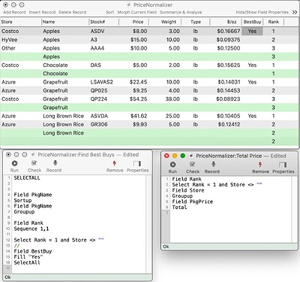The image size is (300, 282).
Task: Click Remove icon in Total Price window
Action: tap(260, 165)
